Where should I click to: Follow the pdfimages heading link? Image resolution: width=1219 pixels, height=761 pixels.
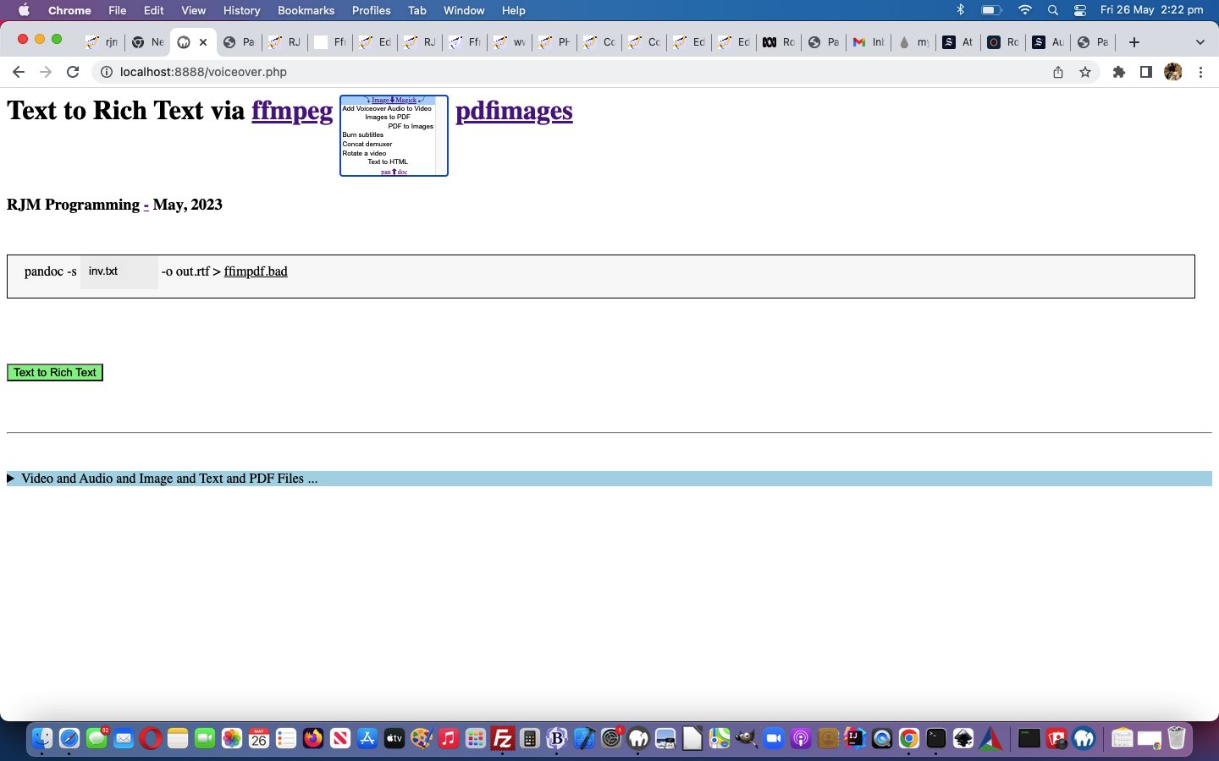[x=514, y=111]
